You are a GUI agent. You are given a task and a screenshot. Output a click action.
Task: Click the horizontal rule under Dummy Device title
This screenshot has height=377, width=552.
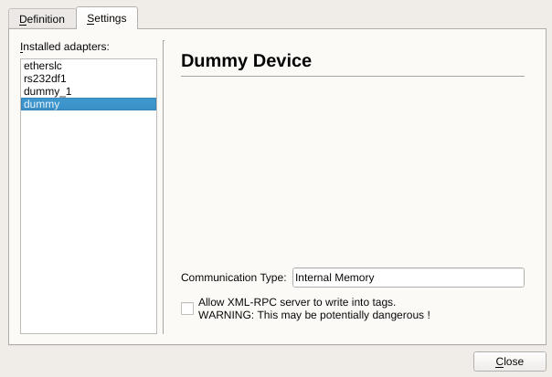pyautogui.click(x=352, y=76)
